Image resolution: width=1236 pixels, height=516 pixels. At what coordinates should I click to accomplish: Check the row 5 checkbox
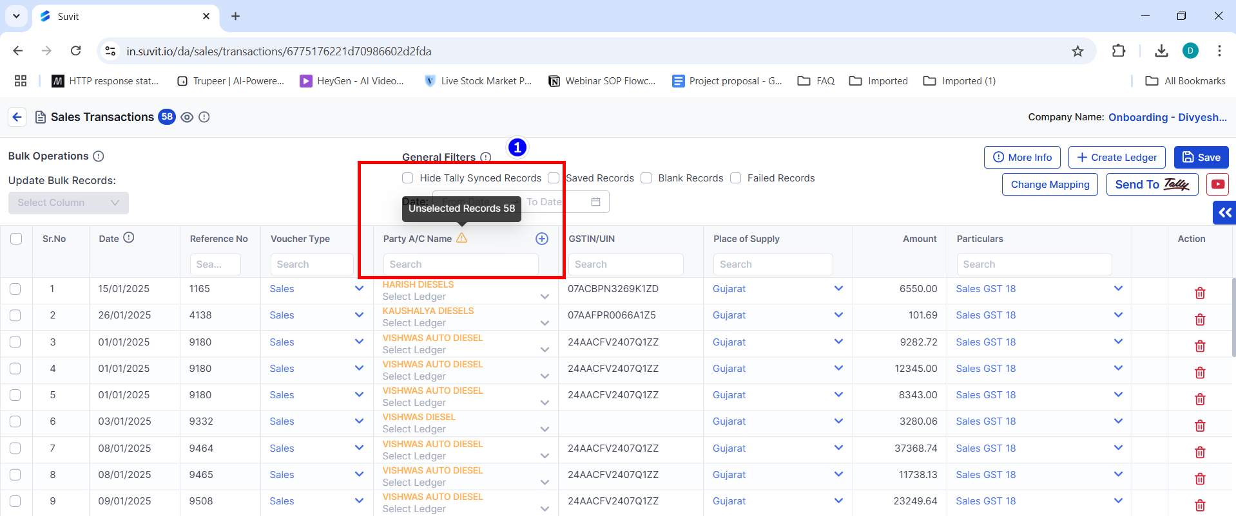click(15, 395)
